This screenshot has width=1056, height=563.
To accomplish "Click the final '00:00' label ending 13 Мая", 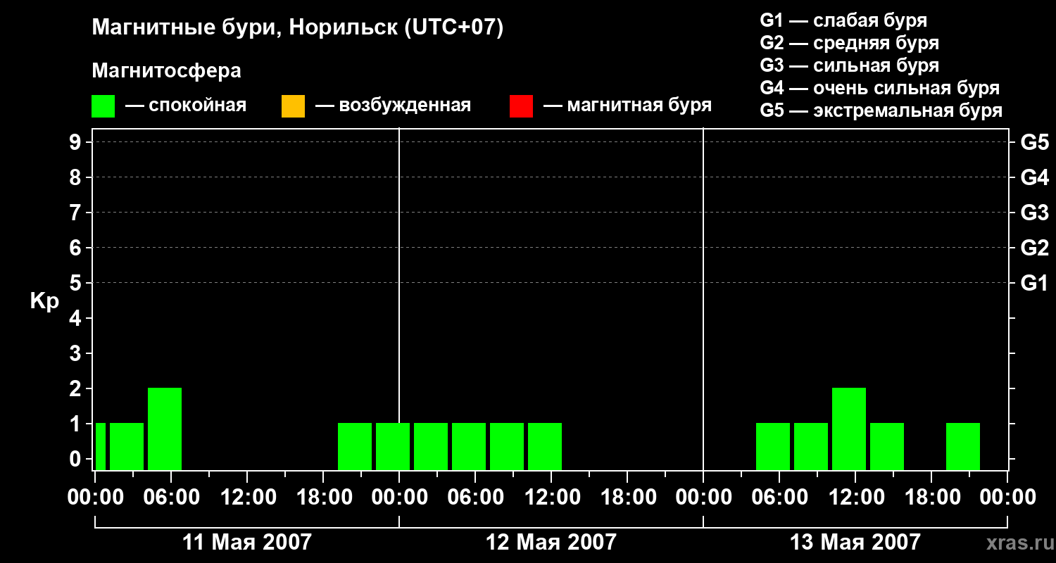I will [1007, 498].
